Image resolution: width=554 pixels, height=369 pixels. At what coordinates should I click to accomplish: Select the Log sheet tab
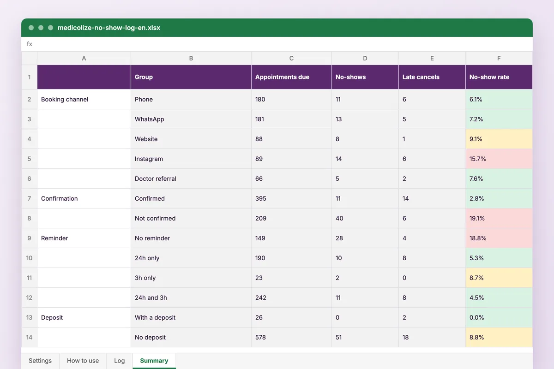click(120, 361)
